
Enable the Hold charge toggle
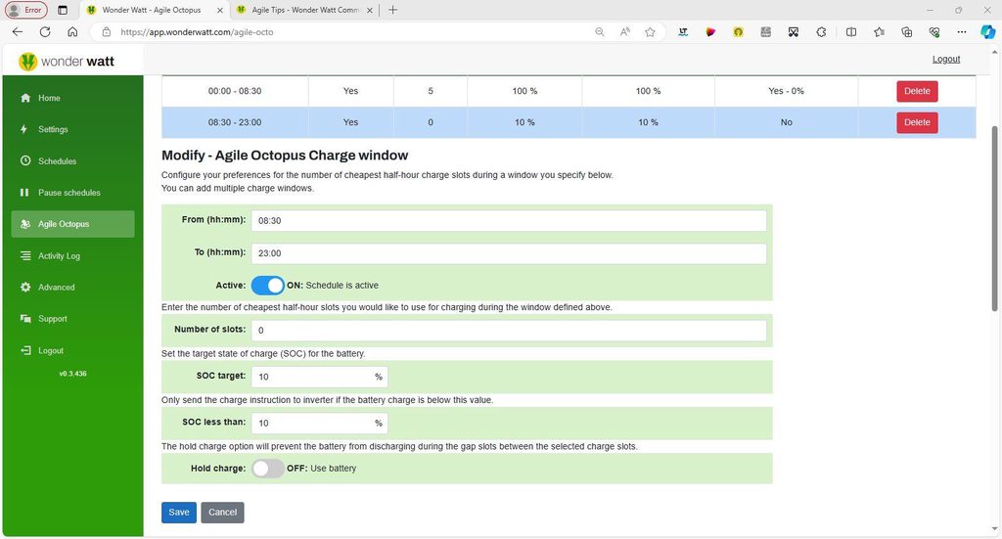pos(267,469)
